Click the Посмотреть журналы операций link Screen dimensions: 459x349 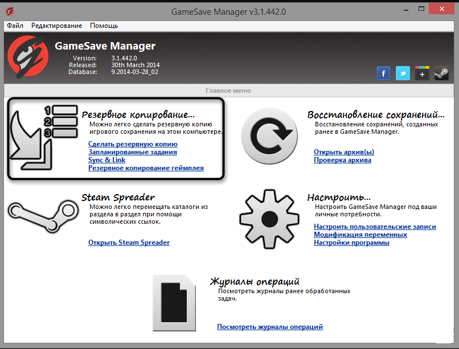tap(270, 326)
